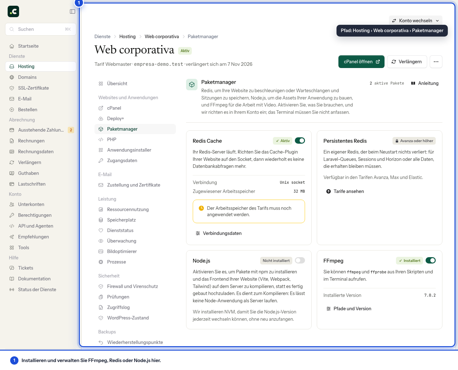Click the Wiederherstellungspunkte restore icon

coord(101,342)
